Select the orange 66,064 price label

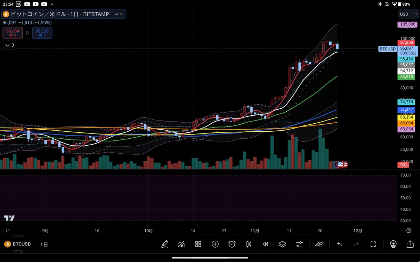point(407,123)
